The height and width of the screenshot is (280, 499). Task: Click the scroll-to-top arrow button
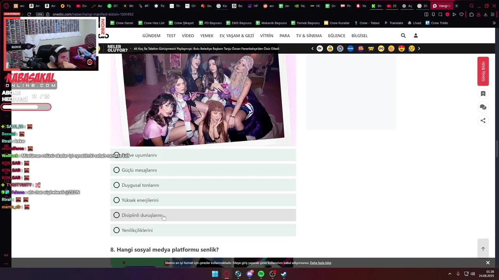(483, 249)
